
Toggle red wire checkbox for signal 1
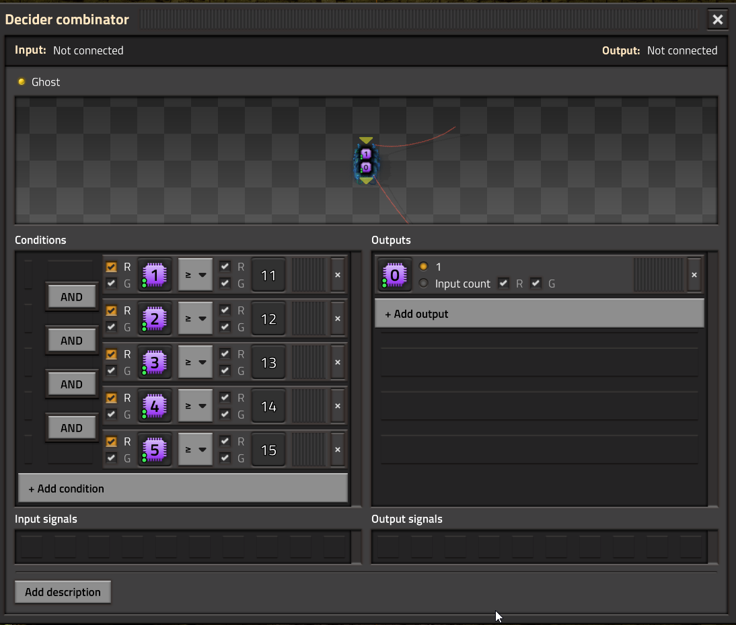(x=112, y=267)
